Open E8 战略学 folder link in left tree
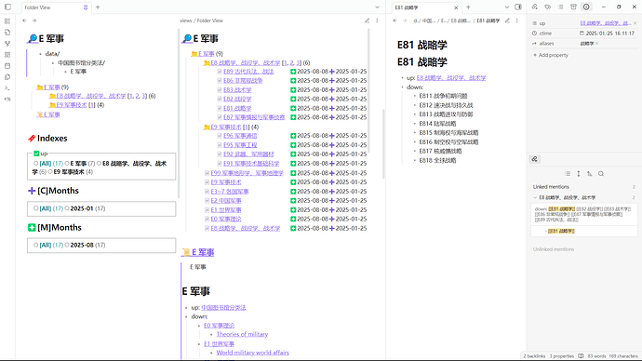The height and width of the screenshot is (361, 642). pyautogui.click(x=91, y=96)
